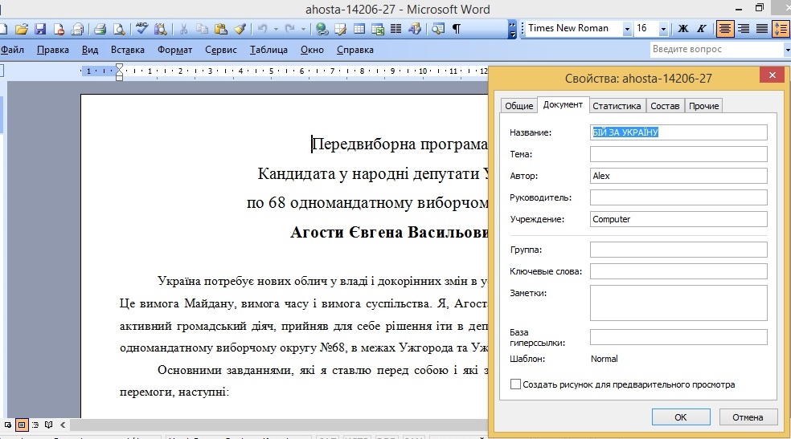Click the Заметки text area
Image resolution: width=791 pixels, height=439 pixels.
click(x=678, y=303)
